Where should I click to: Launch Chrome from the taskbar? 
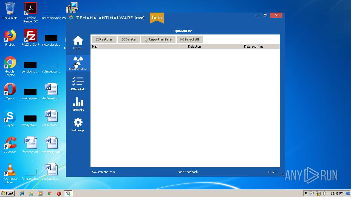click(x=49, y=193)
